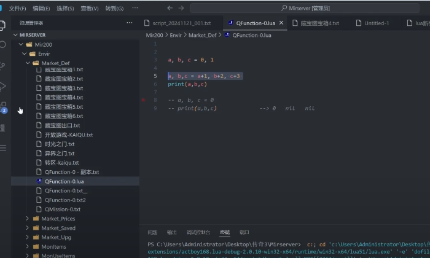Open the Source Control view
The width and height of the screenshot is (430, 258).
click(x=5, y=66)
